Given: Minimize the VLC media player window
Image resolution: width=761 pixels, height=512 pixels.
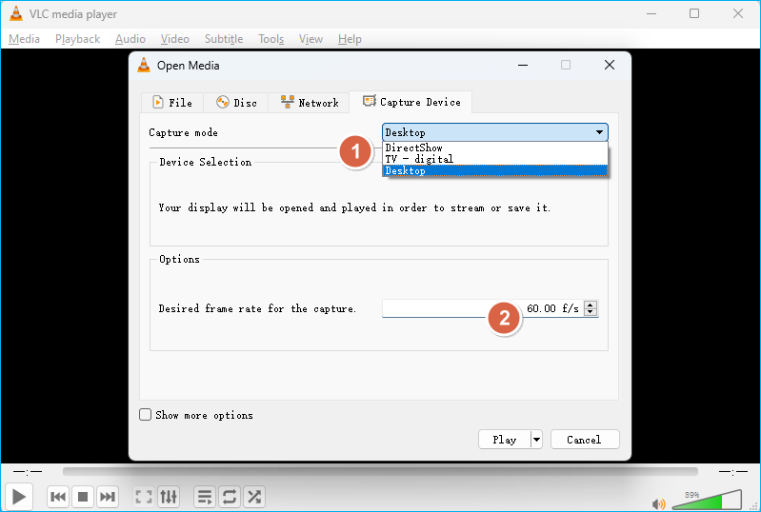Looking at the screenshot, I should 651,13.
